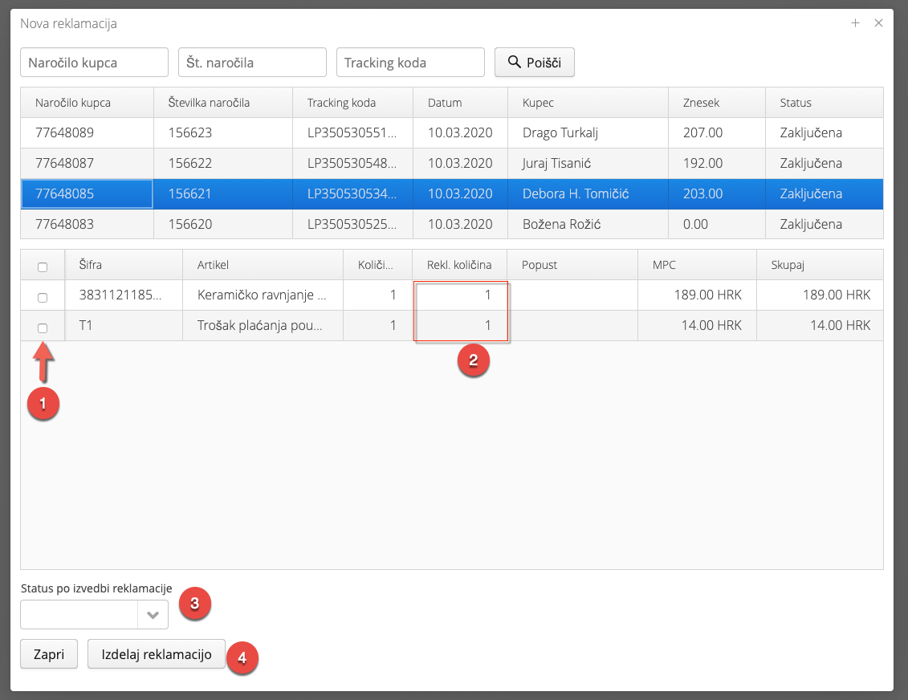Click customer Juraj Tisanić cell
Viewport: 908px width, 700px height.
click(588, 163)
